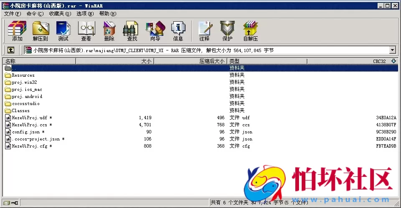Click the status bar file count text
The width and height of the screenshot is (401, 208).
(x=259, y=203)
